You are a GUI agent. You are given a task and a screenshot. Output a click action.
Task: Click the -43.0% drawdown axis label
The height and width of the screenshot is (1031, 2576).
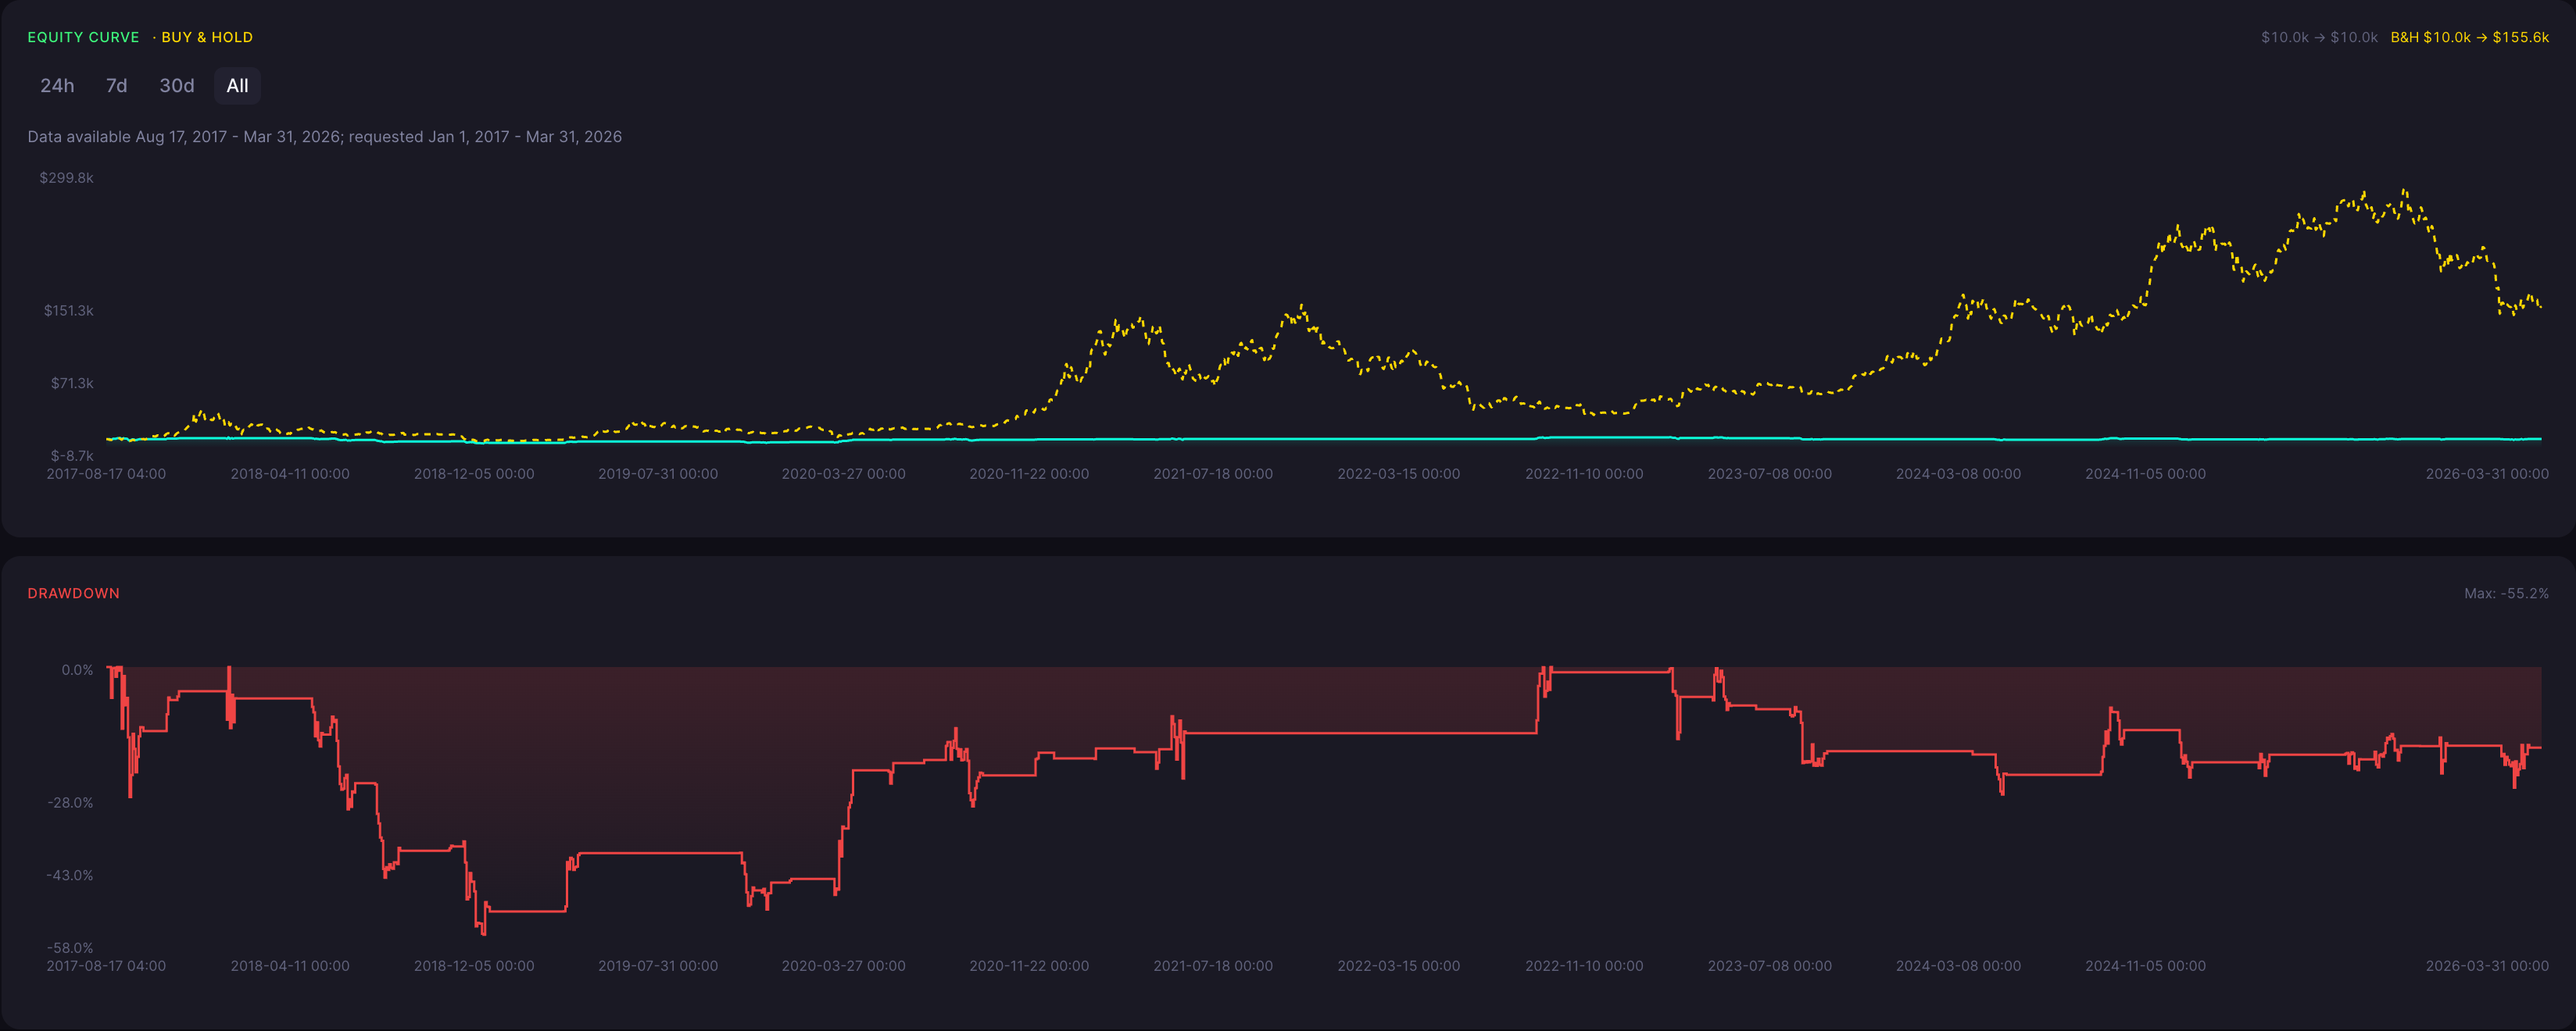[x=70, y=875]
